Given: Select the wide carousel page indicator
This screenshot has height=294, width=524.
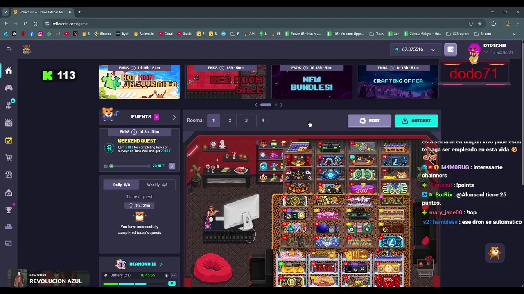Looking at the screenshot, I should tap(266, 105).
